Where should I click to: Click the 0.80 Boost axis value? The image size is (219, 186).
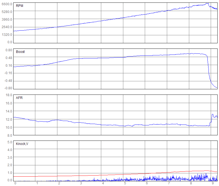(x=9, y=50)
